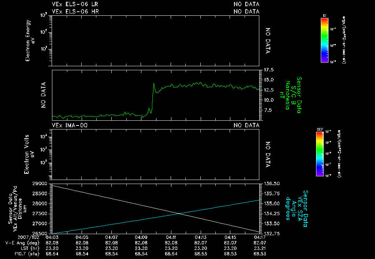Click the 15.0 tick on the nT axis
The width and height of the screenshot is (375, 259).
coord(269,80)
